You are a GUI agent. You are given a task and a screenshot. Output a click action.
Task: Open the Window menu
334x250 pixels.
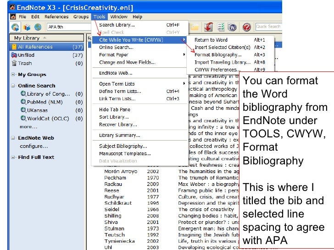tap(119, 16)
